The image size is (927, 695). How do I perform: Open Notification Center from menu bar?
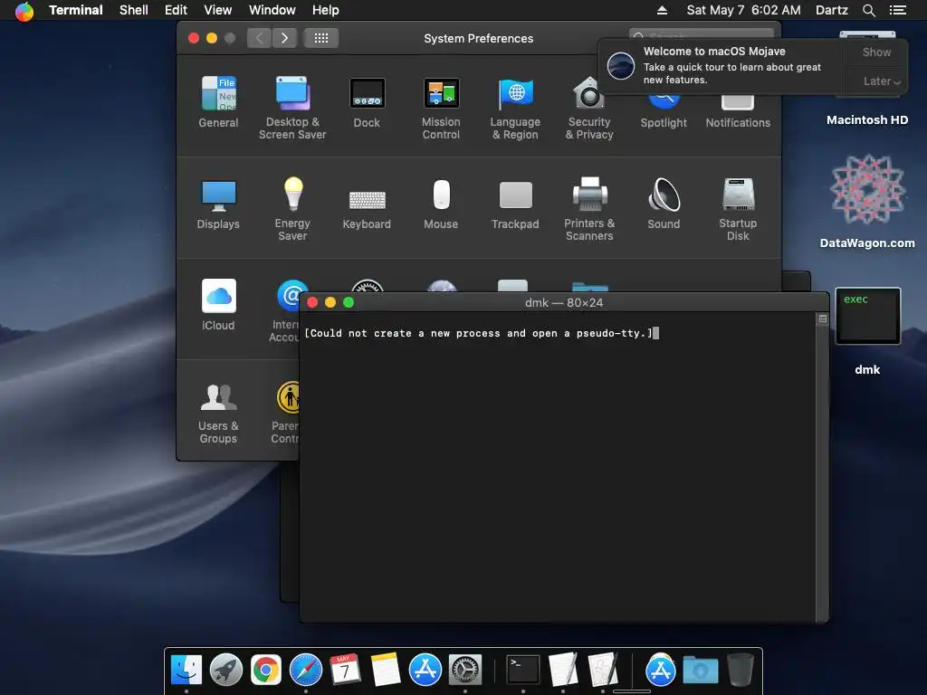coord(897,10)
